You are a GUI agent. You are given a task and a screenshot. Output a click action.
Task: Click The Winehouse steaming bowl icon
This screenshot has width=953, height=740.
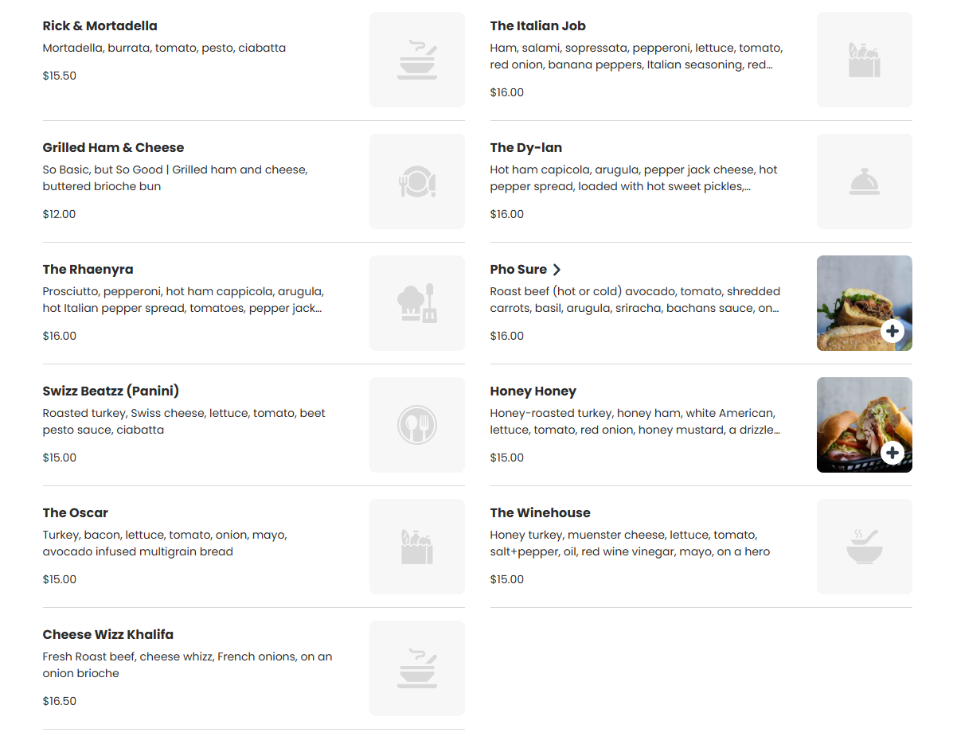click(x=865, y=546)
